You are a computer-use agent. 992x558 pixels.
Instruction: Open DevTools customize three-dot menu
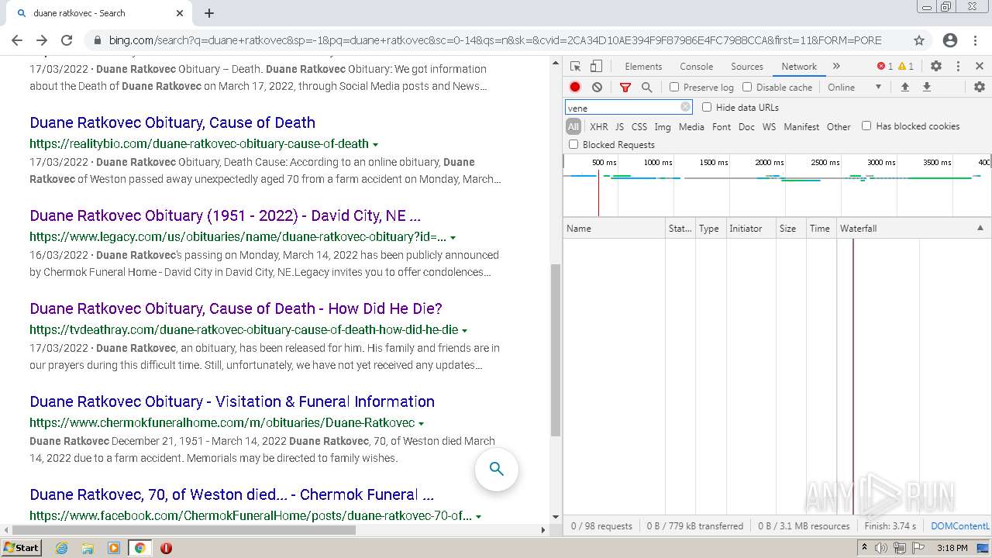click(x=958, y=67)
